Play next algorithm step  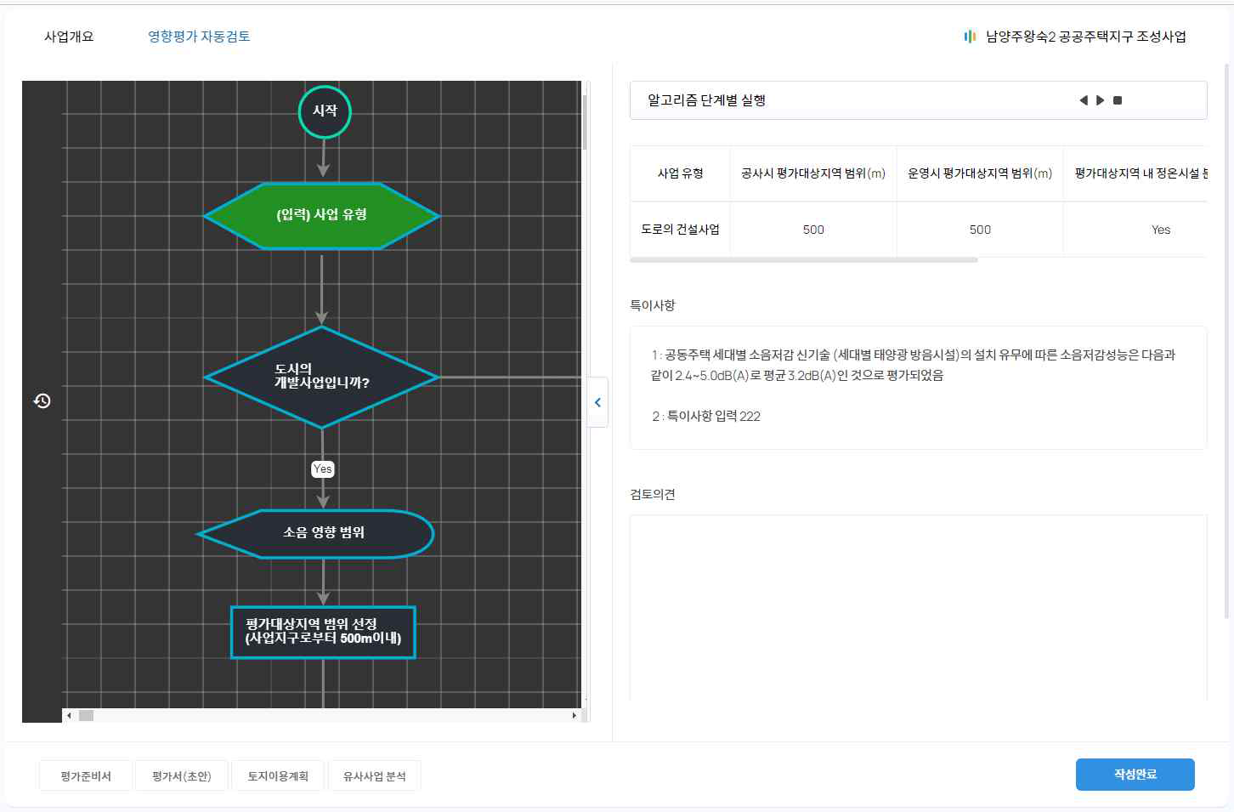(1101, 100)
